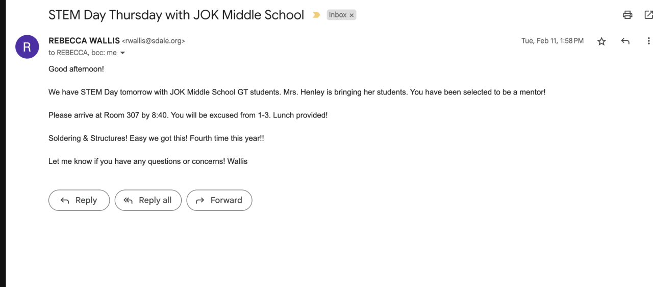Screen dimensions: 653x287
Task: Click the Tue, Feb 11 timestamp
Action: point(552,41)
